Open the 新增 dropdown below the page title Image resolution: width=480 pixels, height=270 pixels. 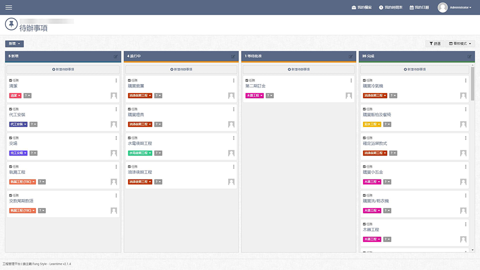pyautogui.click(x=14, y=44)
